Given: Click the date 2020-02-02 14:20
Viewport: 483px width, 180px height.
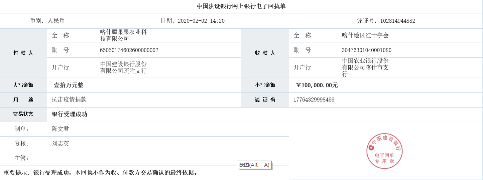Looking at the screenshot, I should pos(201,21).
